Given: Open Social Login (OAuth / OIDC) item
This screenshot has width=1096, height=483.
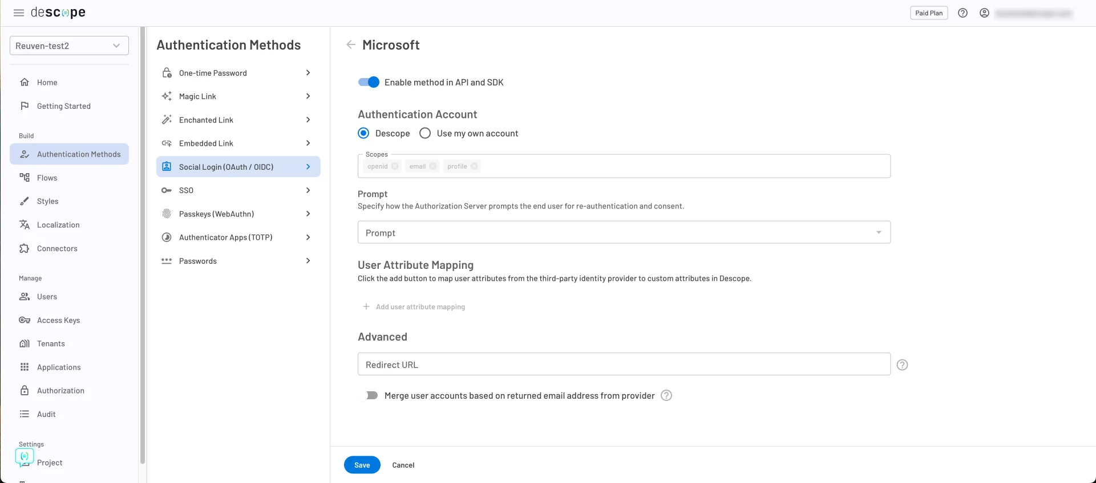Looking at the screenshot, I should tap(238, 167).
